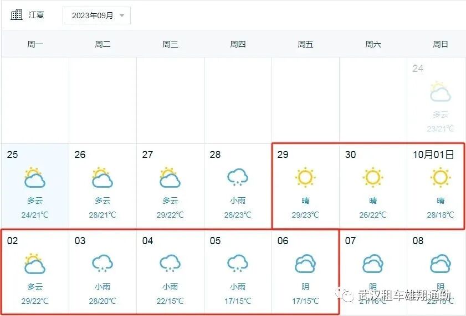
Task: Click the 28/20℃ temperature on day 03
Action: (x=103, y=301)
